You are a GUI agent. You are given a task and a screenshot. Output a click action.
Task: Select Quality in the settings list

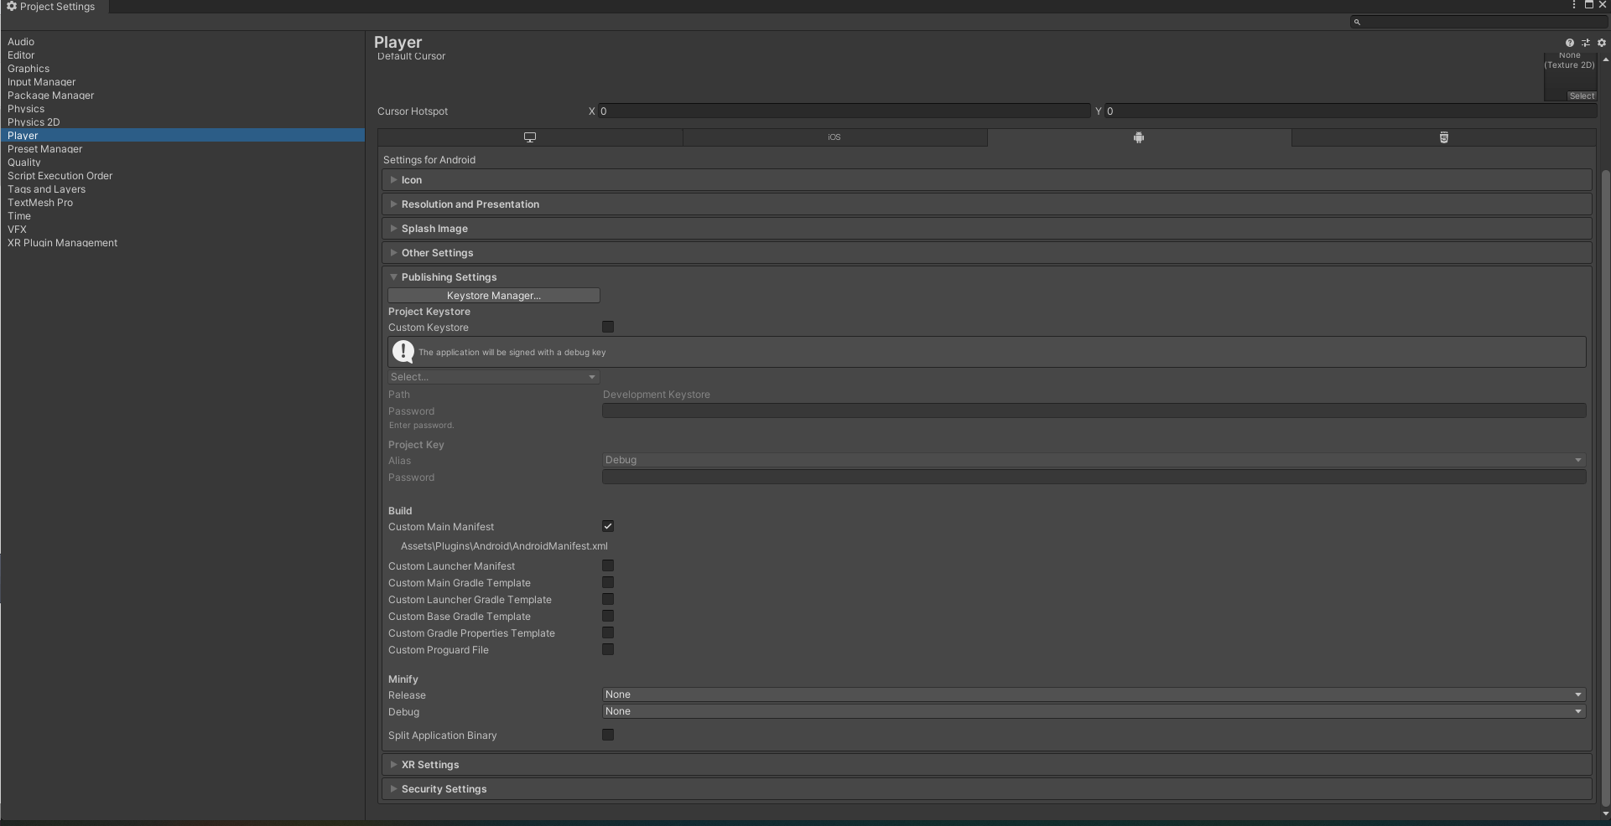[x=24, y=163]
